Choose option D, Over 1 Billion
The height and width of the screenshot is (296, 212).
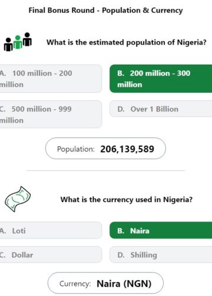161,109
